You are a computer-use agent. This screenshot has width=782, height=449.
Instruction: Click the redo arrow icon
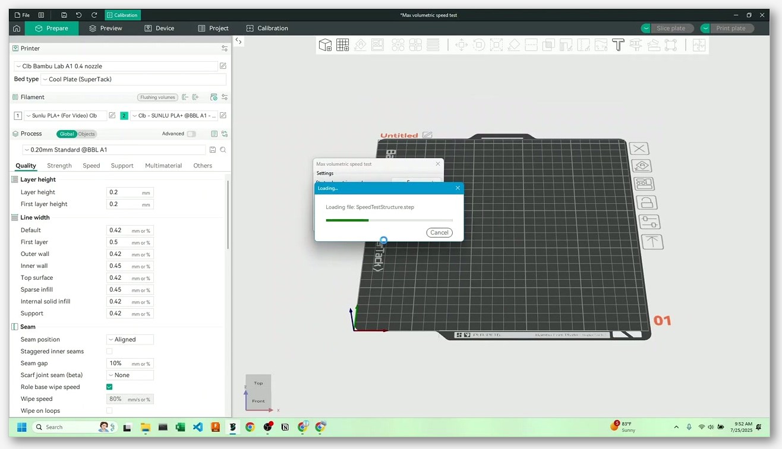pyautogui.click(x=94, y=15)
